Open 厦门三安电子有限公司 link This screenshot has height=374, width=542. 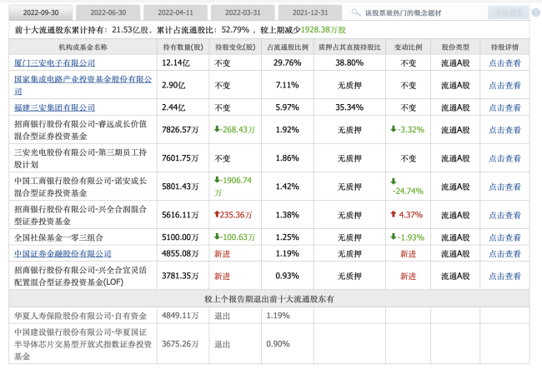tap(54, 62)
